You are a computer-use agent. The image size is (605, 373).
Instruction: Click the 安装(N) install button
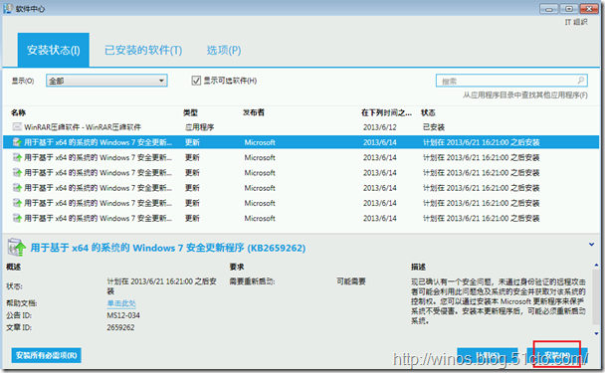(x=557, y=355)
